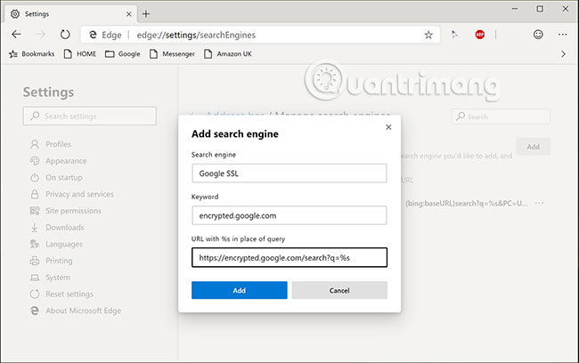Screen dimensions: 579x363
Task: Open the Google bookmarks folder
Action: coord(123,54)
